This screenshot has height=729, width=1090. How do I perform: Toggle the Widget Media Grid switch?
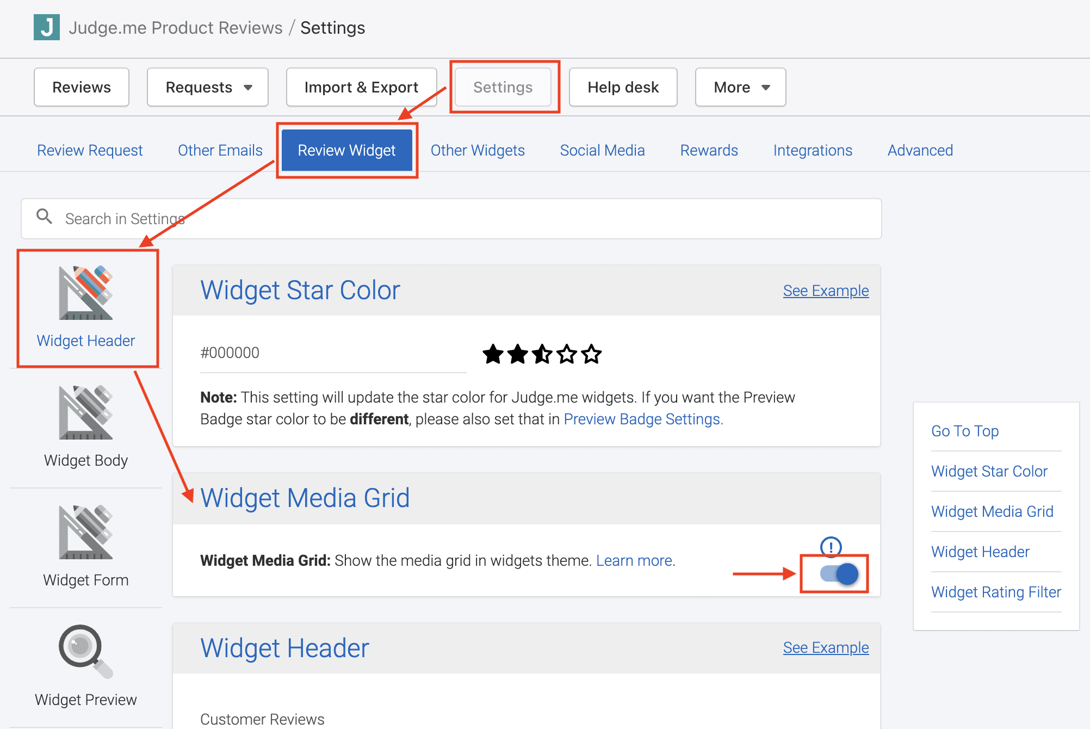(839, 574)
